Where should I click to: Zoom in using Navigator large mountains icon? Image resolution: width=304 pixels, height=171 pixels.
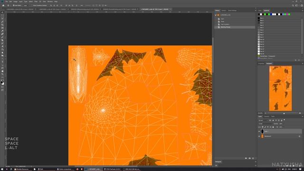coord(300,113)
